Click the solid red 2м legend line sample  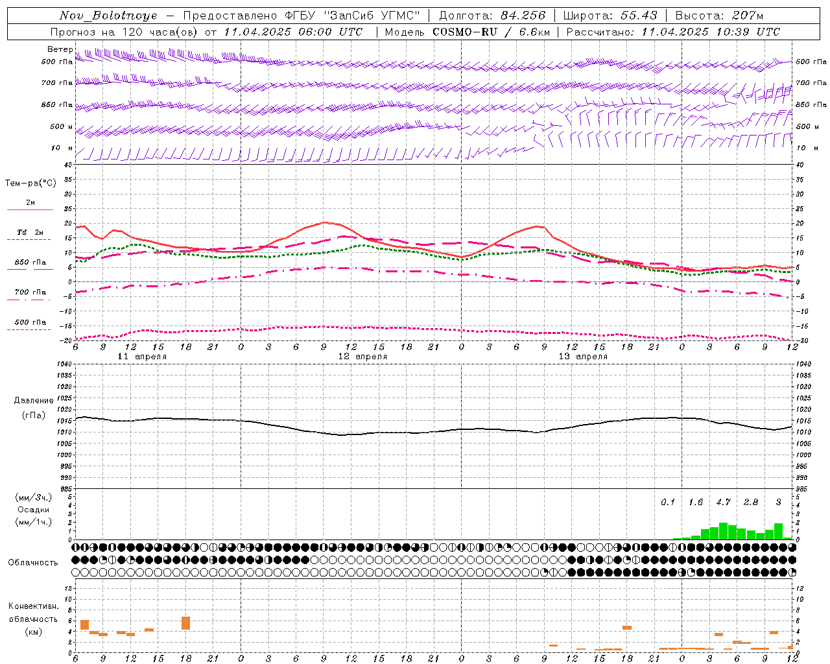pos(30,209)
